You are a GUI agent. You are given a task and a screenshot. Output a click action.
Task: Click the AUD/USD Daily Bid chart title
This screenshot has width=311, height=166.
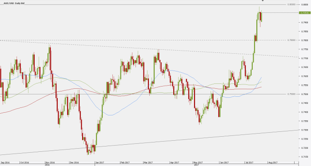14,3
